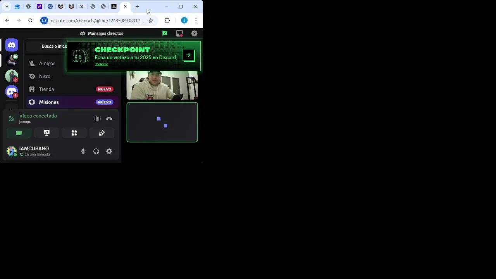The height and width of the screenshot is (279, 496).
Task: Bookmark this page with star icon
Action: pos(151,21)
